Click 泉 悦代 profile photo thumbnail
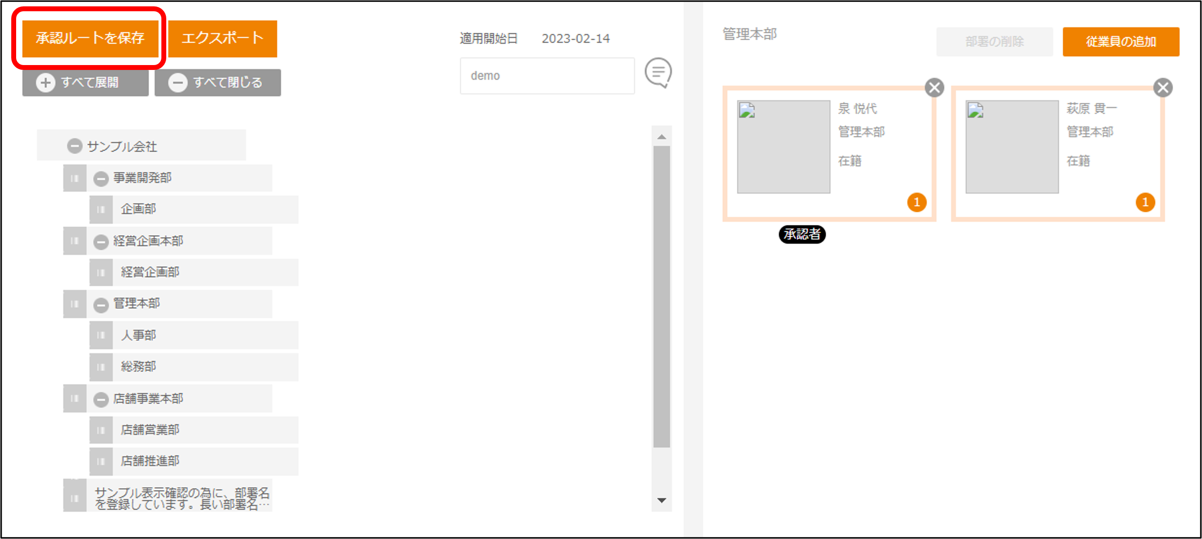This screenshot has height=539, width=1202. (783, 147)
